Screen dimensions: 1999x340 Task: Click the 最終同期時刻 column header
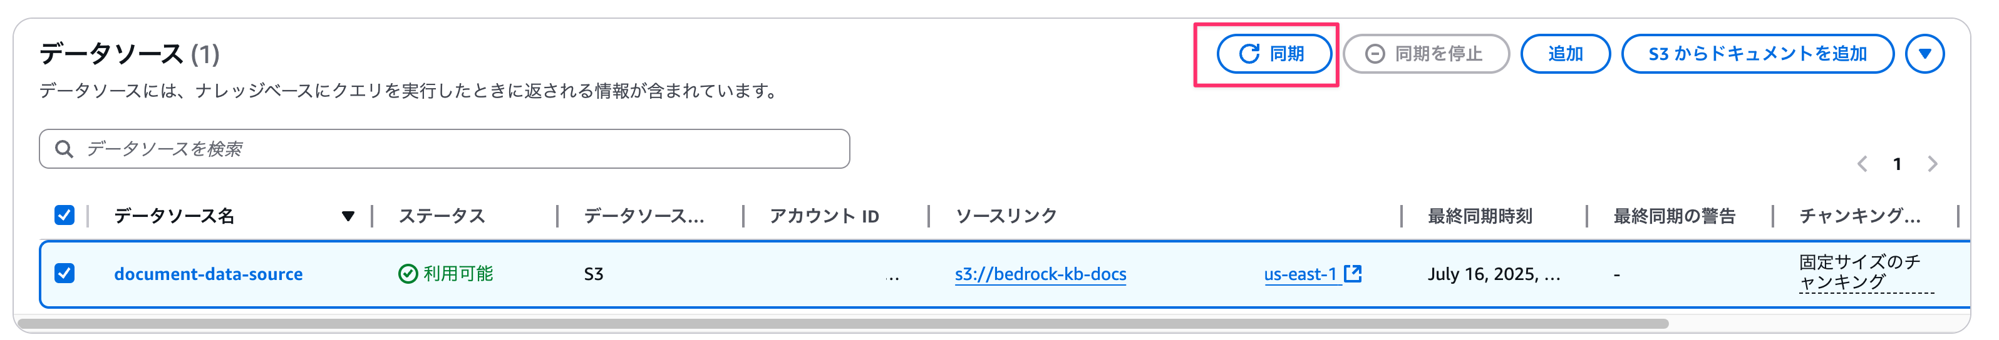point(1480,216)
